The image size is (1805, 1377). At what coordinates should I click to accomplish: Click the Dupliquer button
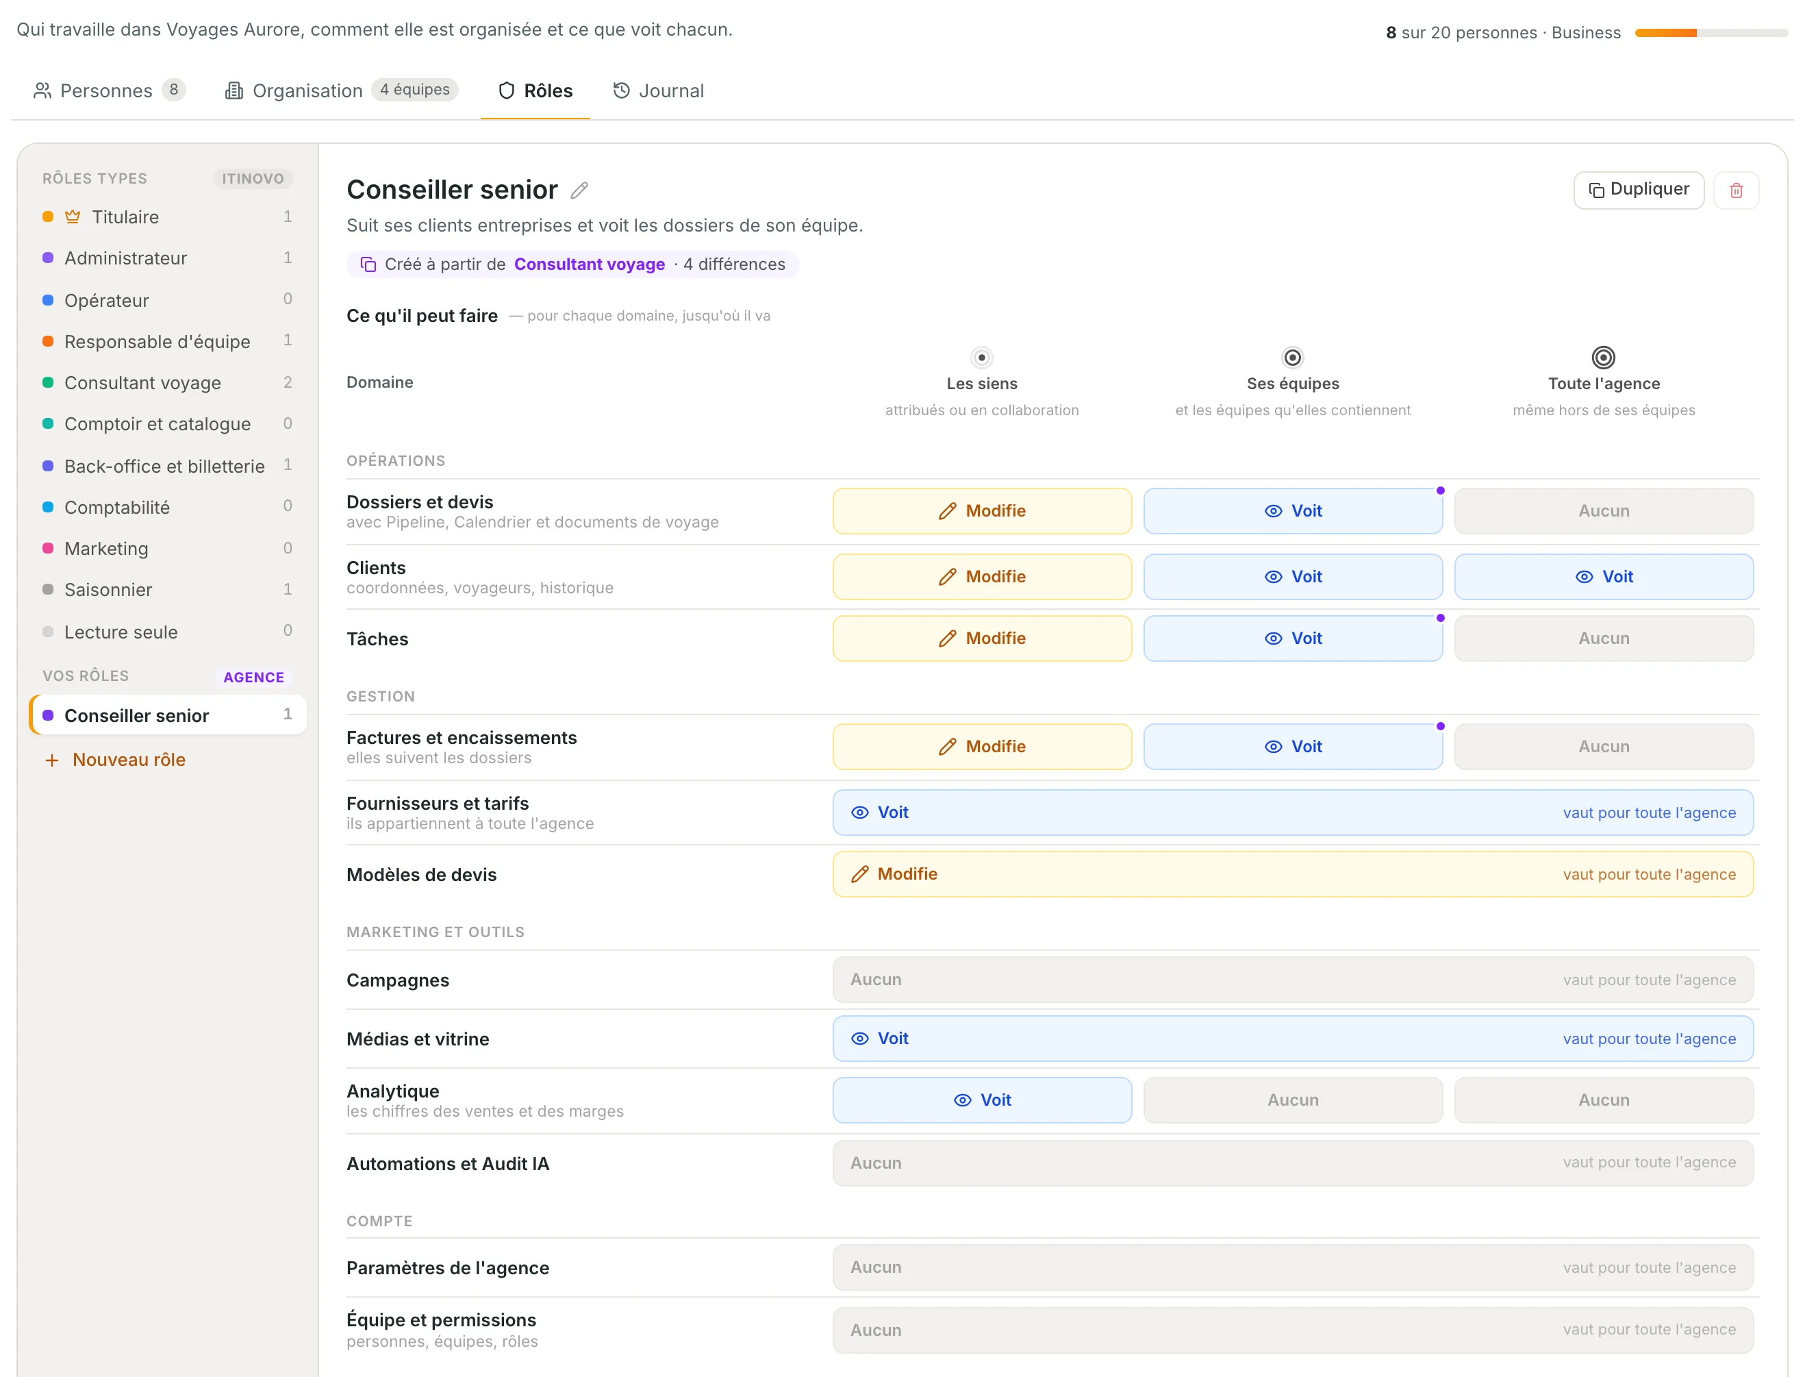tap(1638, 190)
